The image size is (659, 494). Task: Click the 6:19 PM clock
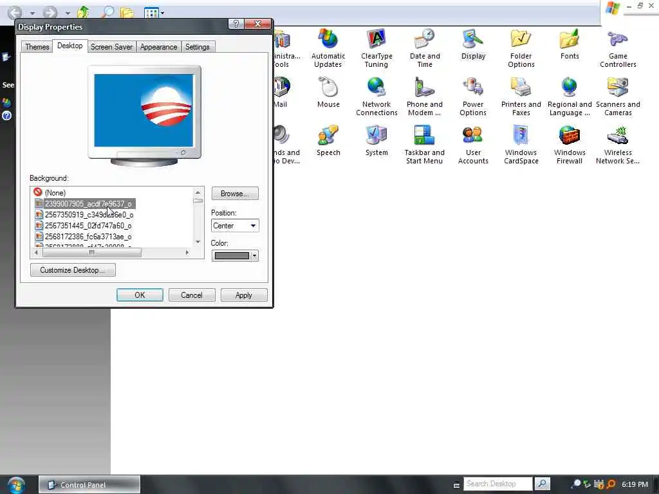point(635,484)
